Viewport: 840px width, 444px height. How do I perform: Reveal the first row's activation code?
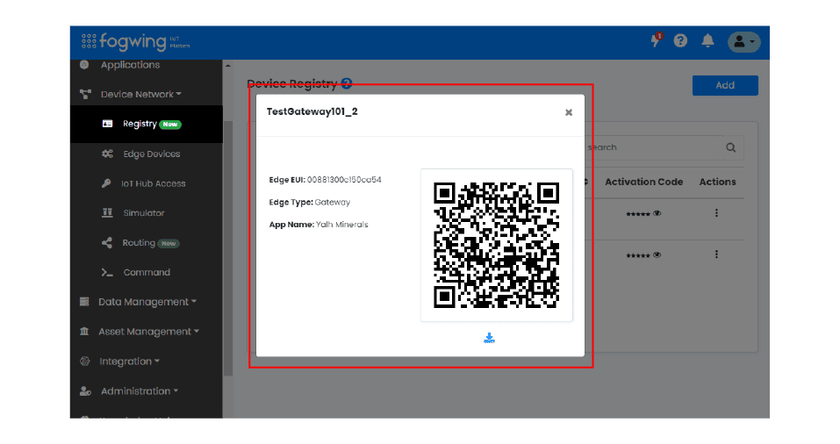click(x=657, y=213)
